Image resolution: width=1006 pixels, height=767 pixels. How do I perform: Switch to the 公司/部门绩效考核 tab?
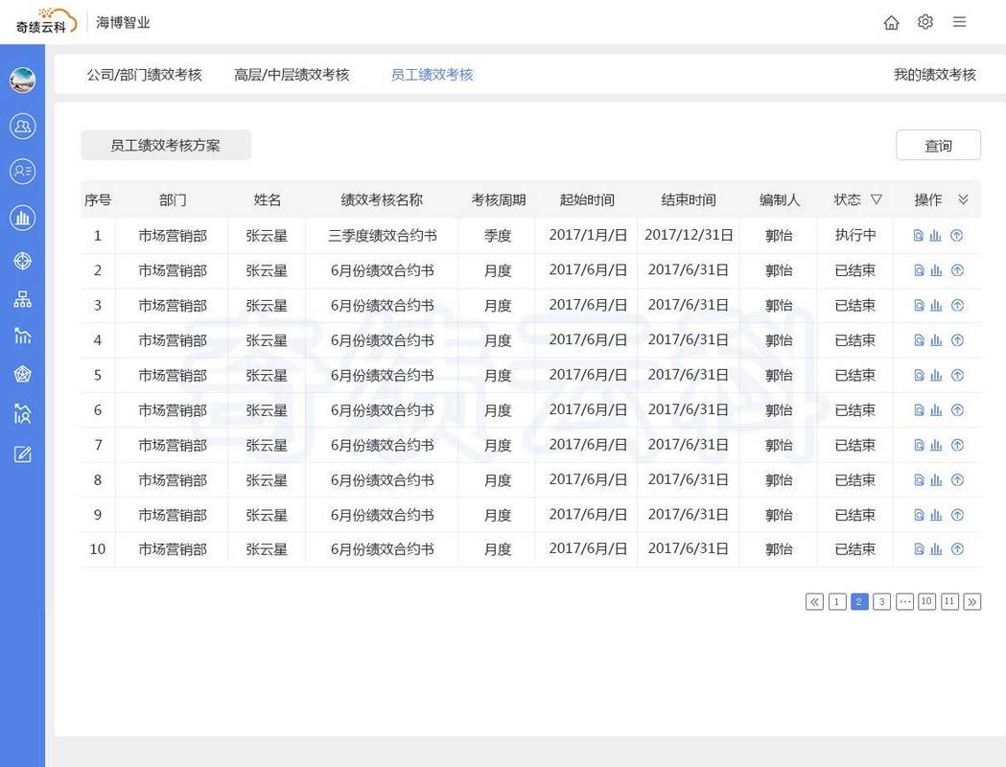point(147,74)
